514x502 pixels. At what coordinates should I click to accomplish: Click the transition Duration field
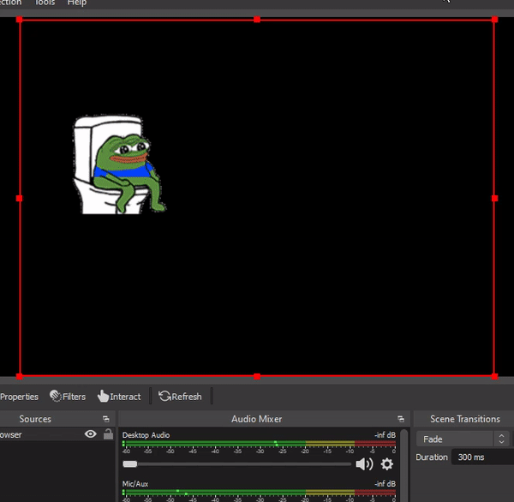click(482, 457)
